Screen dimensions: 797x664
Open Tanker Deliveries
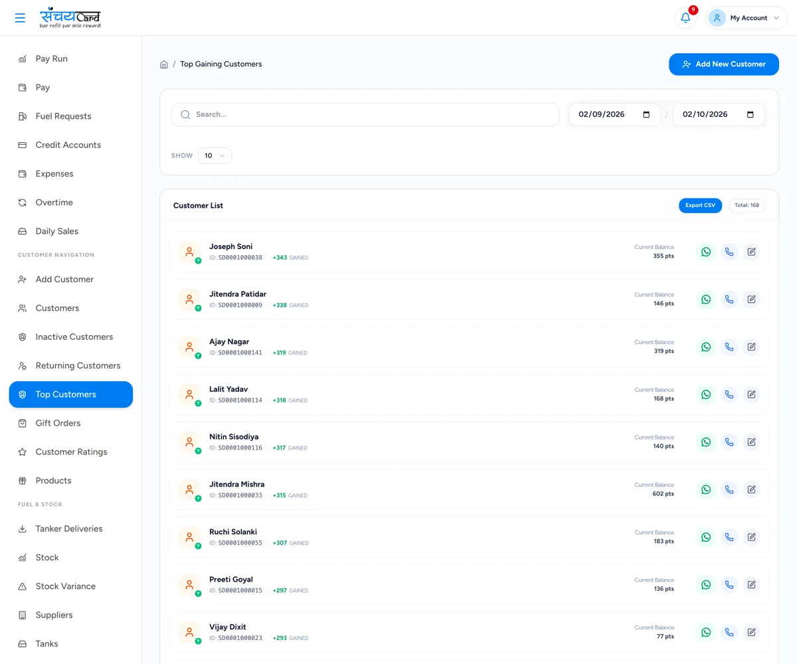click(x=71, y=529)
